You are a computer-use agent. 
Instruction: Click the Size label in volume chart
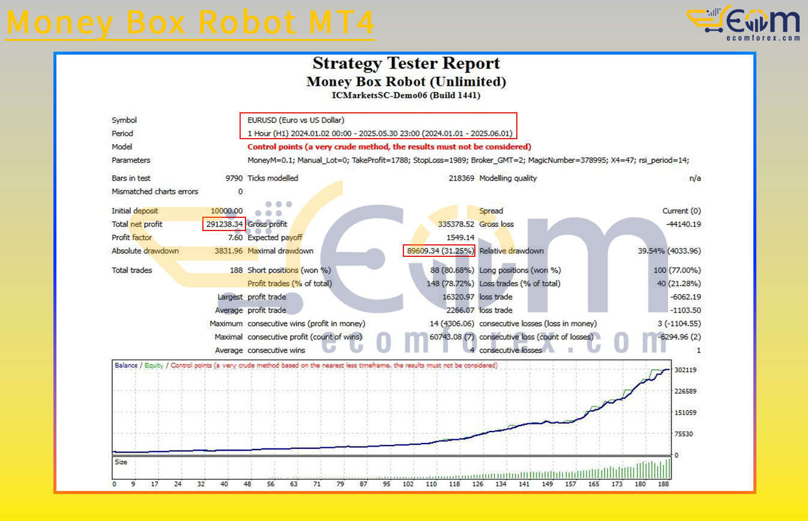(121, 463)
